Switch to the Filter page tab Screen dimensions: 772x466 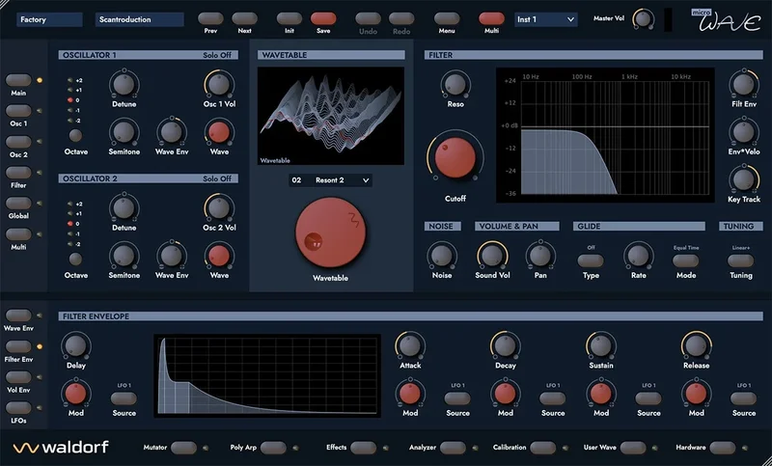[18, 173]
